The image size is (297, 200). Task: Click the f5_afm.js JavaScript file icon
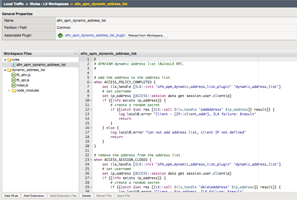13,75
